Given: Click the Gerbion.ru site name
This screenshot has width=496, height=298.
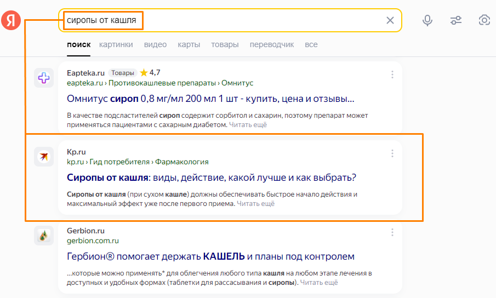Looking at the screenshot, I should pos(85,231).
